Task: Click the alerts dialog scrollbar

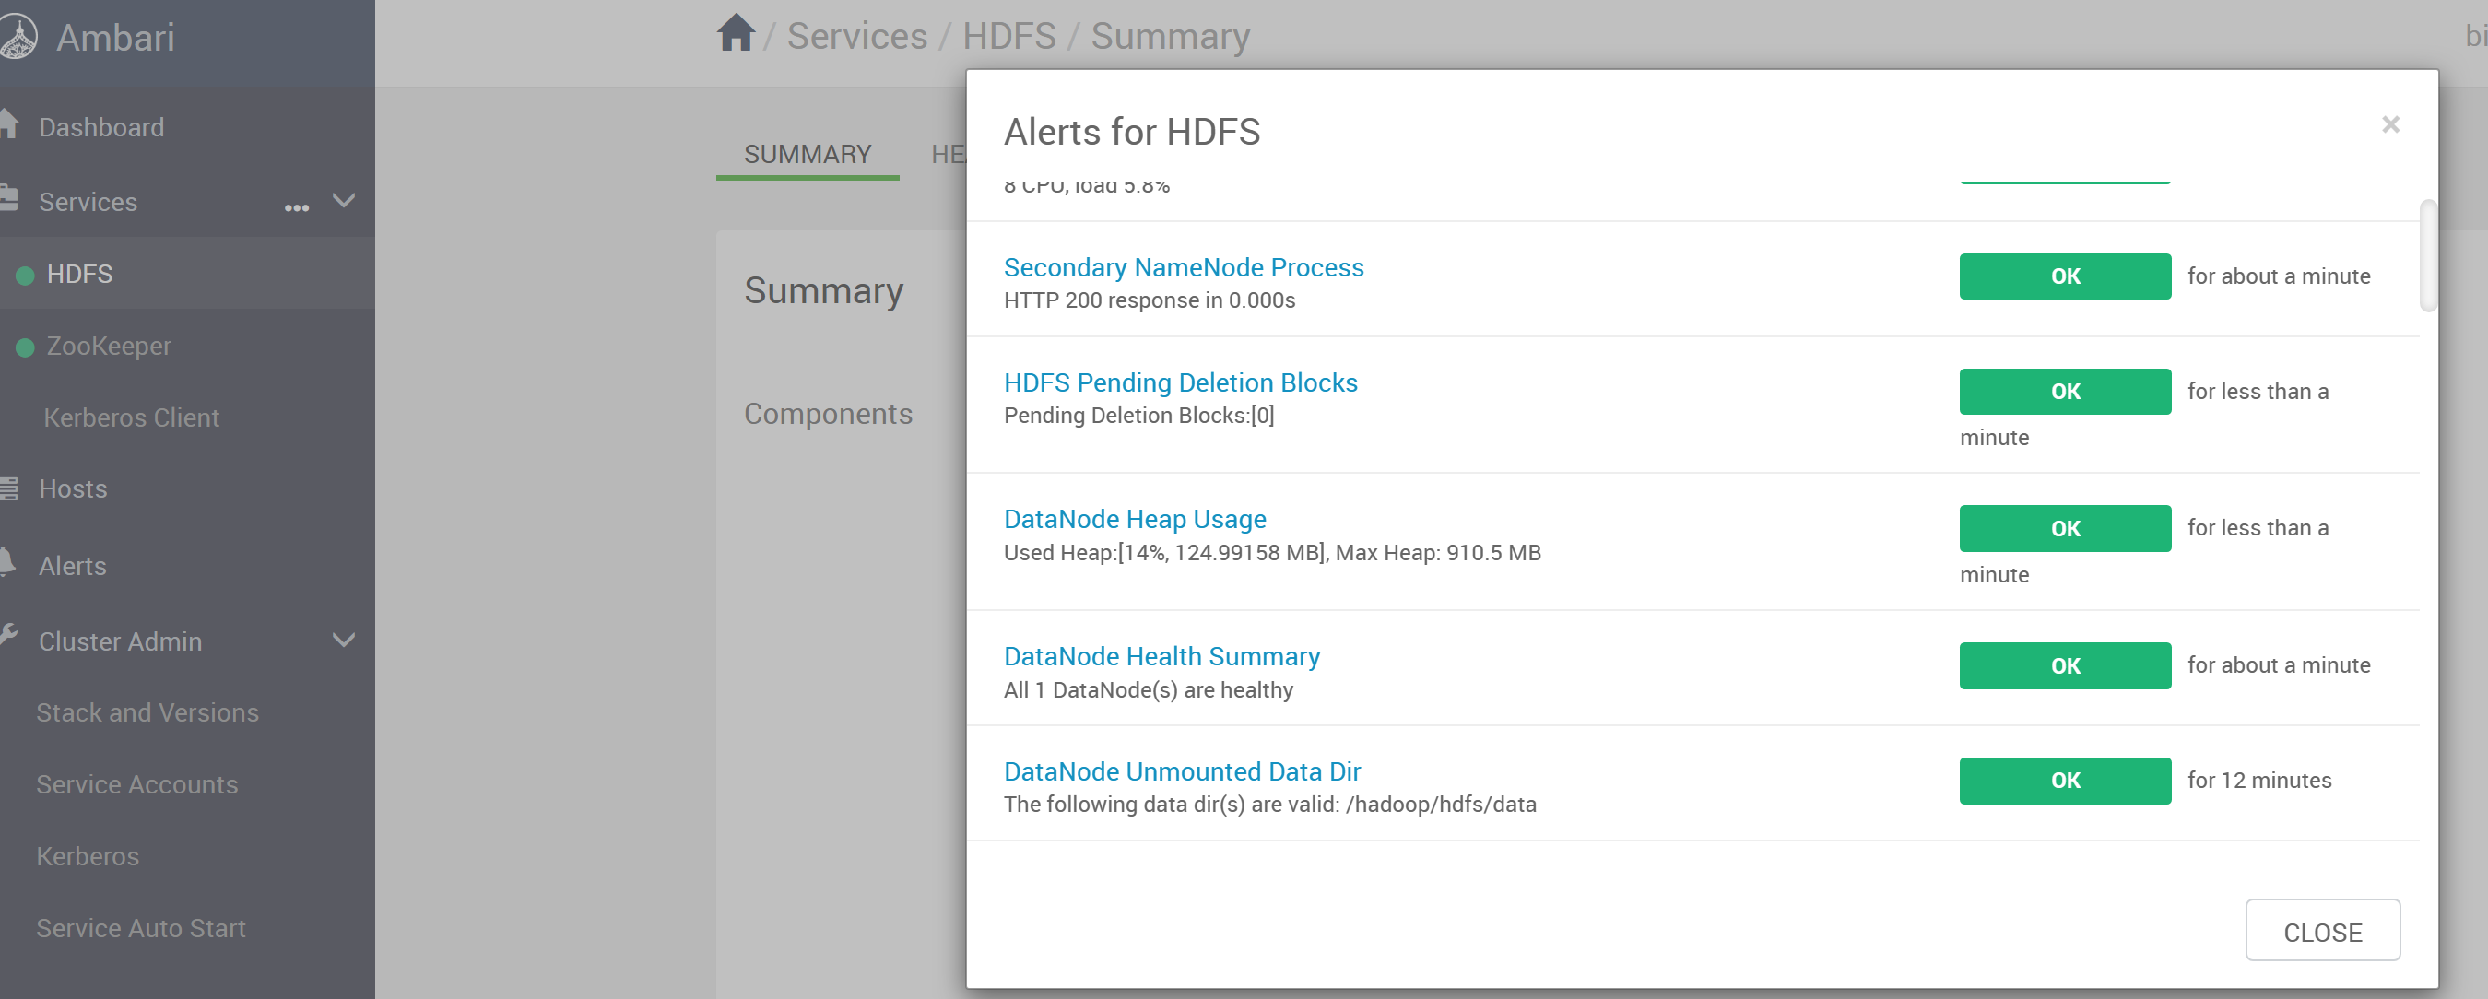Action: pos(2426,256)
